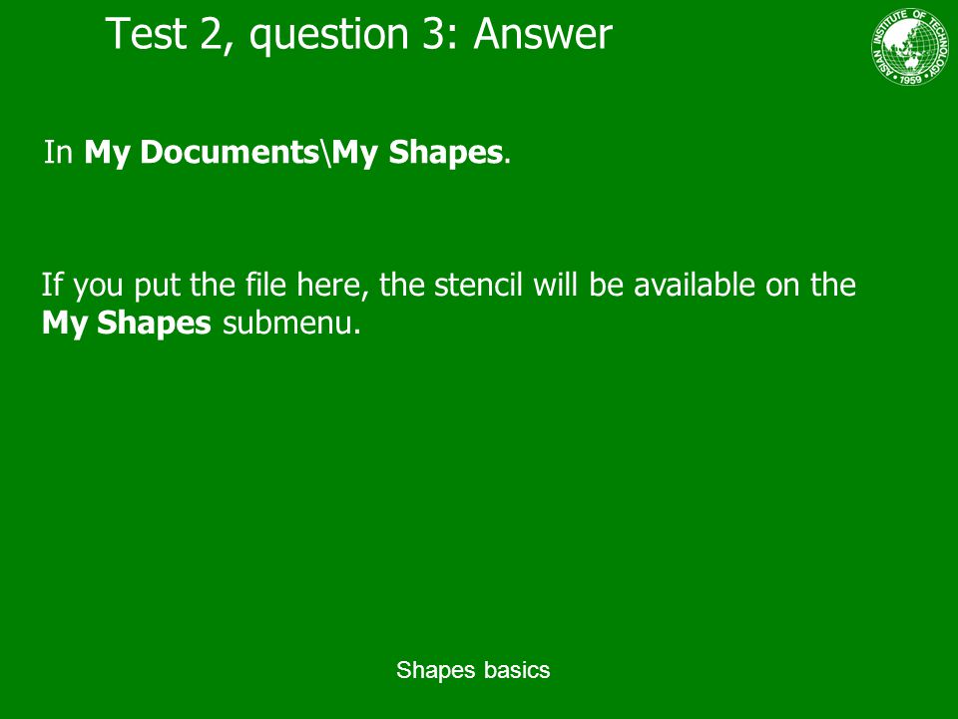This screenshot has width=958, height=719.
Task: Click 'Test 2' in the slide heading
Action: [165, 34]
